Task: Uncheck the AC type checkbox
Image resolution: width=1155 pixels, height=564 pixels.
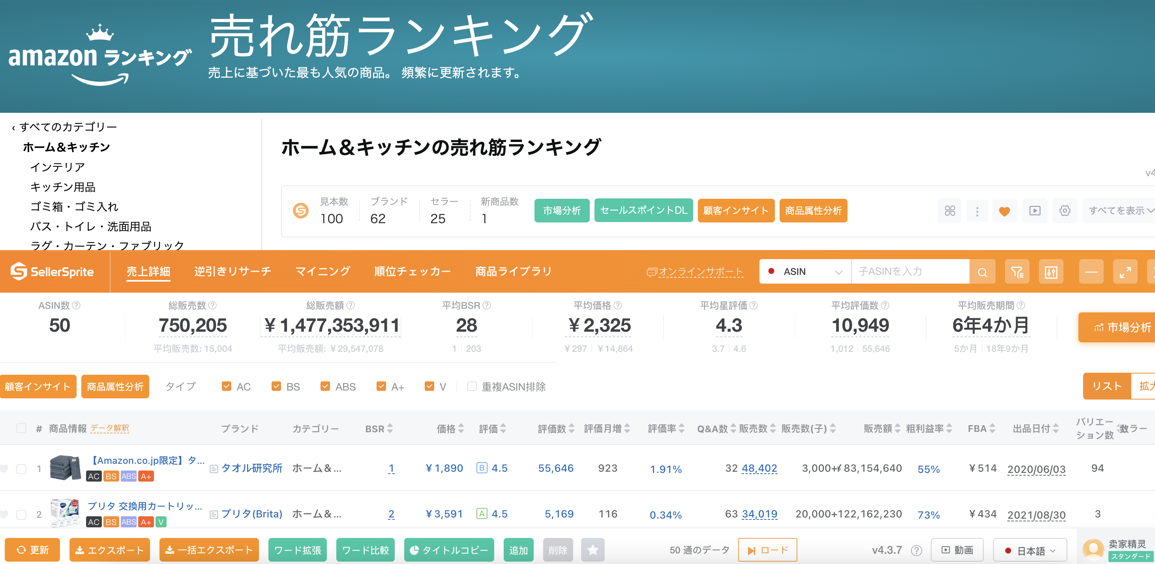Action: 227,386
